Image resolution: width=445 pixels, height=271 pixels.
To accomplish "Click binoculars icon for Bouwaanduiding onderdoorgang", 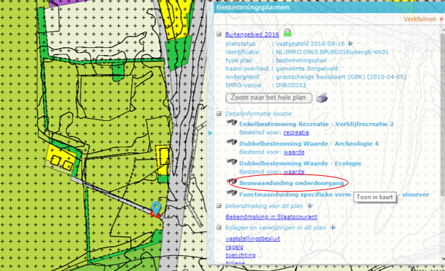I will tap(232, 182).
